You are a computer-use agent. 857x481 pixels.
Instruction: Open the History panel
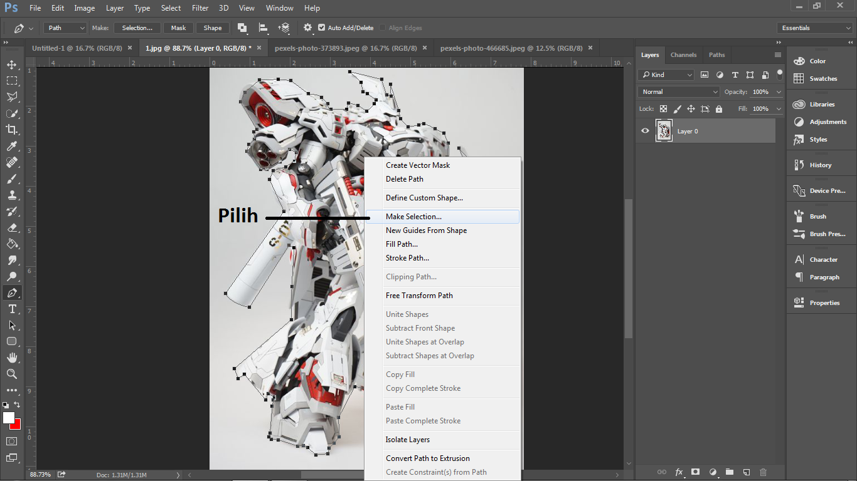click(819, 165)
